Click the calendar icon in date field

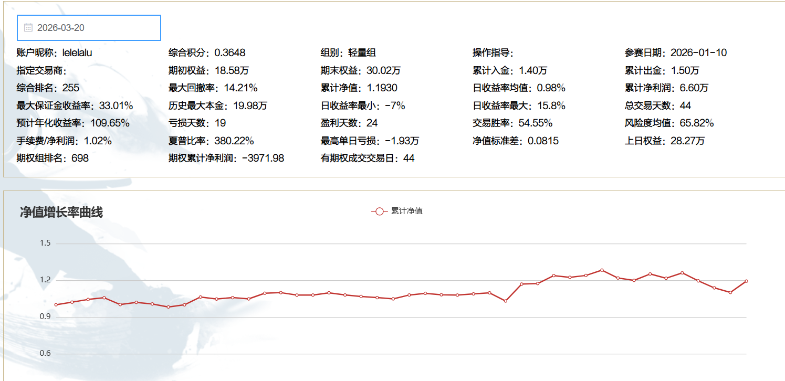(x=28, y=28)
